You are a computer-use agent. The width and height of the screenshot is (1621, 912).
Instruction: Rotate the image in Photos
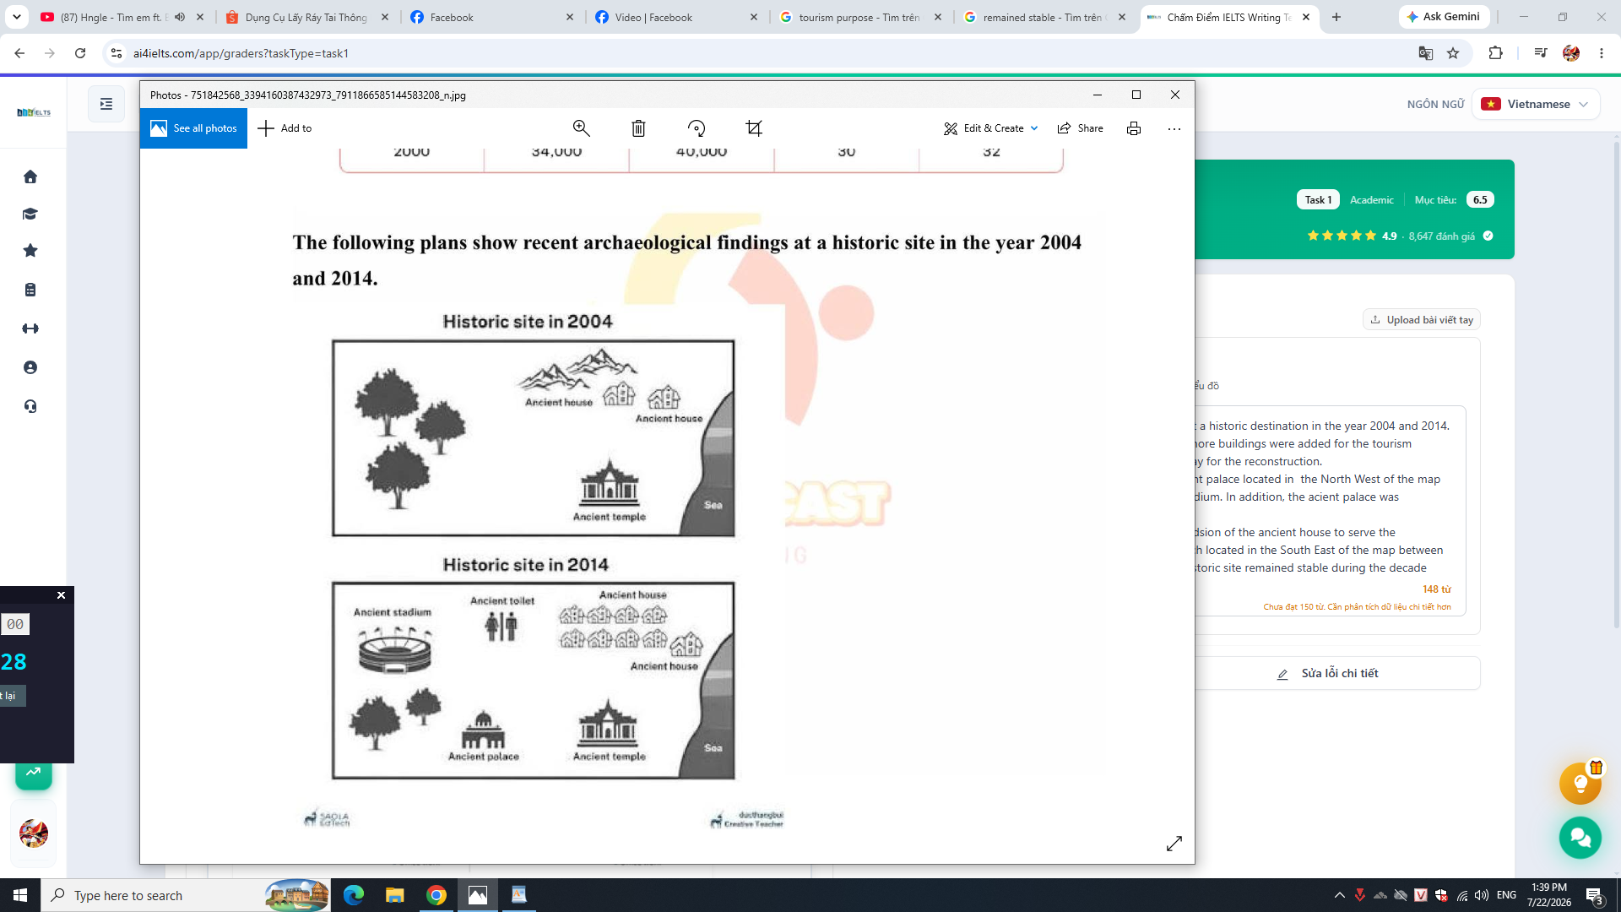point(697,128)
